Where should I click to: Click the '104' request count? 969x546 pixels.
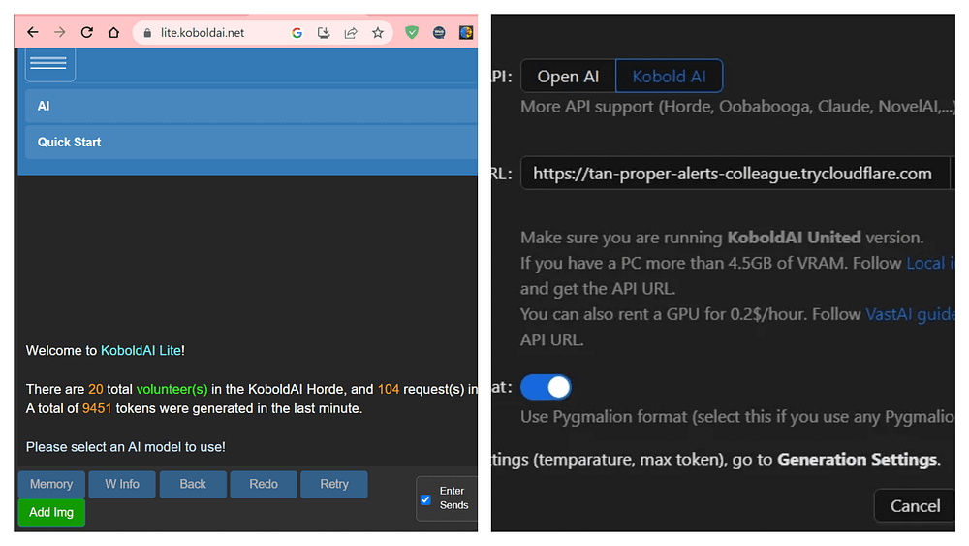click(389, 389)
